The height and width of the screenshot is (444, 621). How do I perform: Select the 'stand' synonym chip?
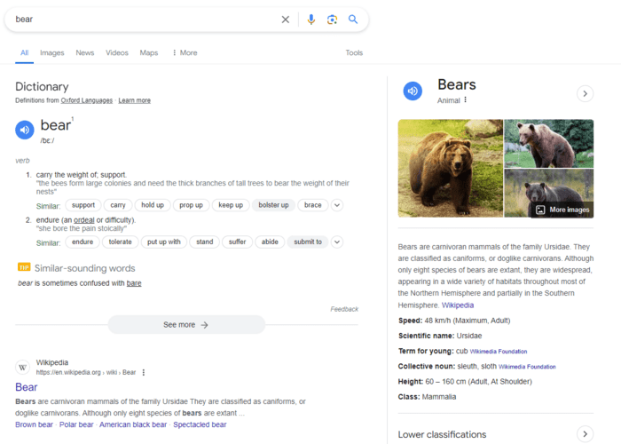coord(204,242)
